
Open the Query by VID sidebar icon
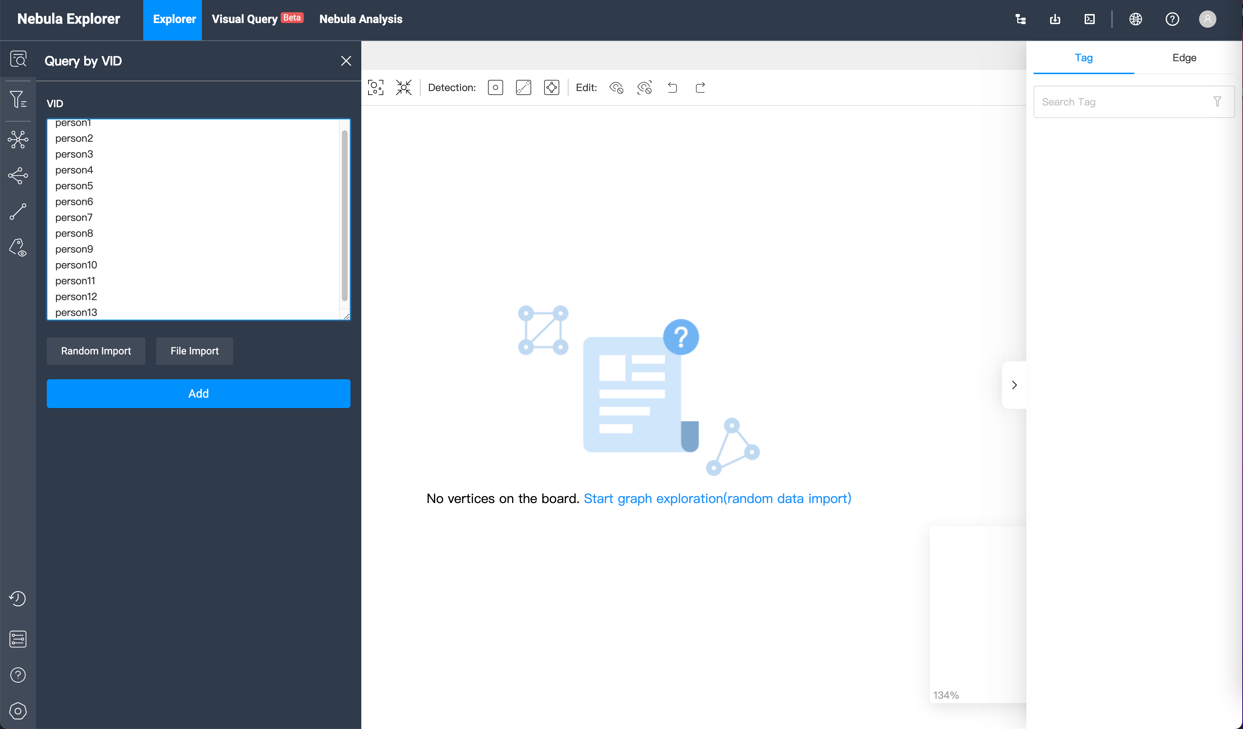click(18, 59)
